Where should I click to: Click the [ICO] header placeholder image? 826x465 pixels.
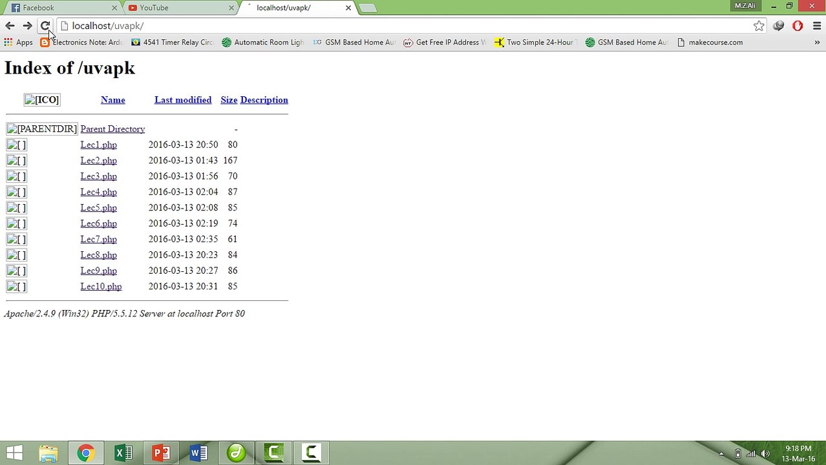coord(42,100)
